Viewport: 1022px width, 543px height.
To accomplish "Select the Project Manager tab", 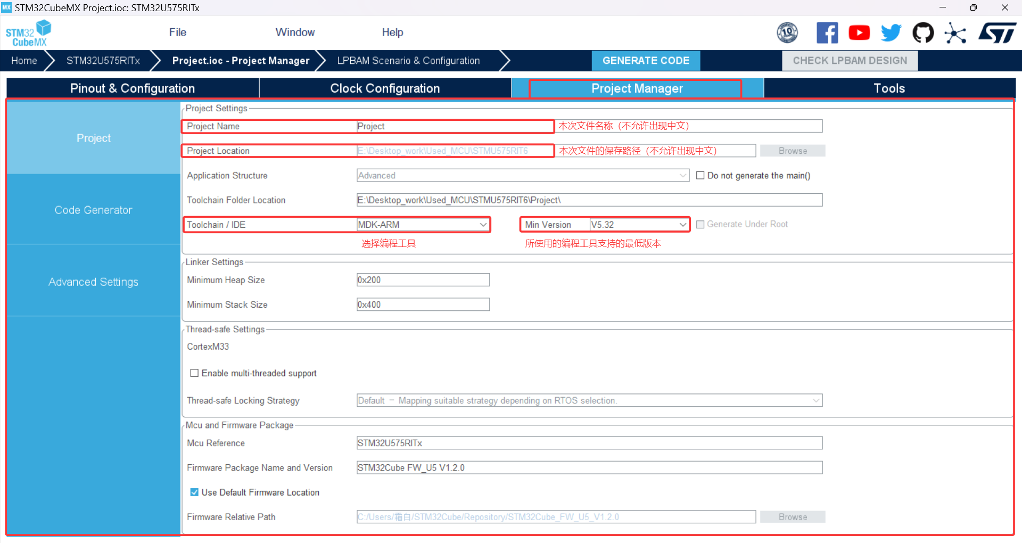I will (637, 88).
